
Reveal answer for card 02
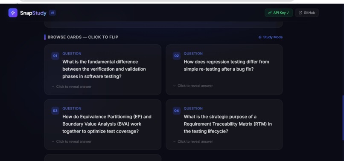point(193,86)
